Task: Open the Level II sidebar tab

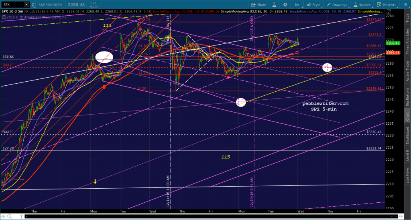Action: 408,155
